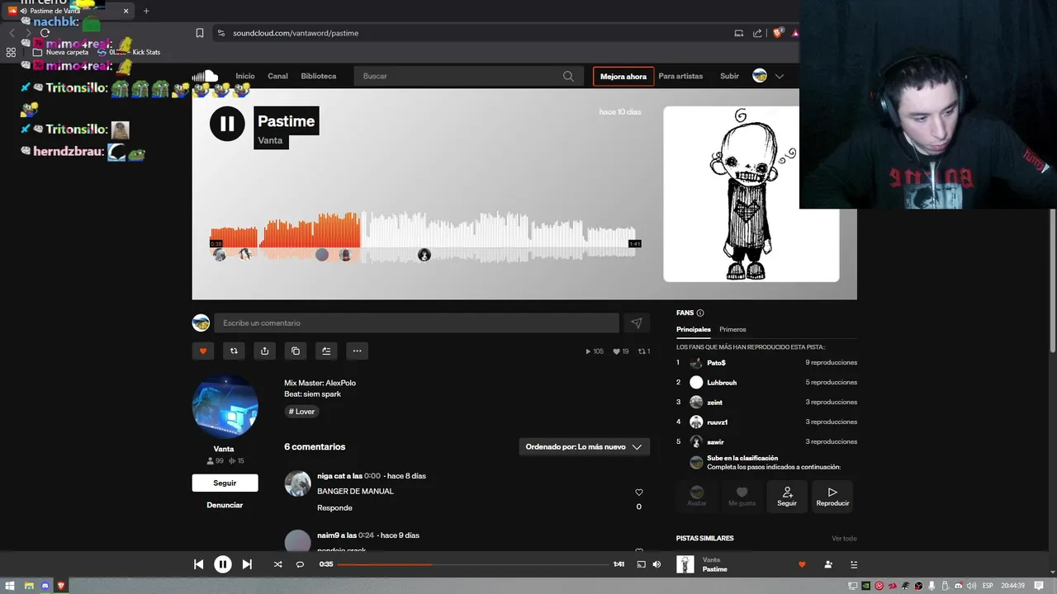This screenshot has height=594, width=1057.
Task: Click the 0:24 timestamp in naim9's comment
Action: coord(366,535)
